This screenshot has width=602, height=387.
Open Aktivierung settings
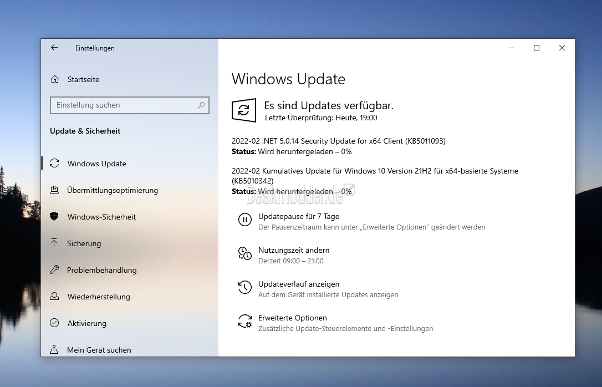point(87,323)
